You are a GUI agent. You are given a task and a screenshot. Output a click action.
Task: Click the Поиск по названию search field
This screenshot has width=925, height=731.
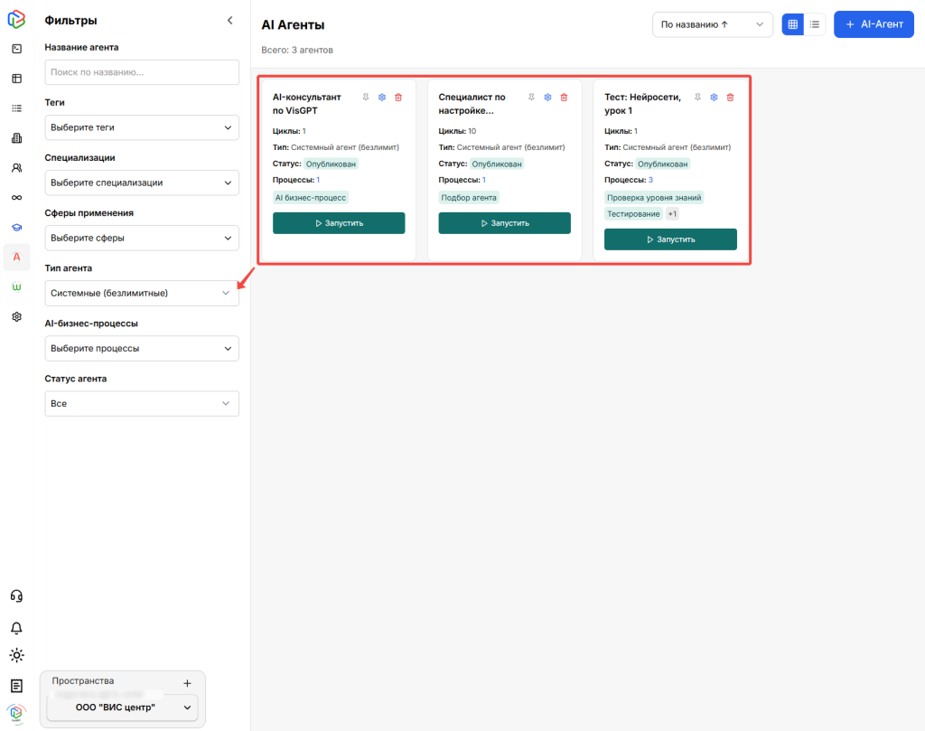click(x=142, y=72)
